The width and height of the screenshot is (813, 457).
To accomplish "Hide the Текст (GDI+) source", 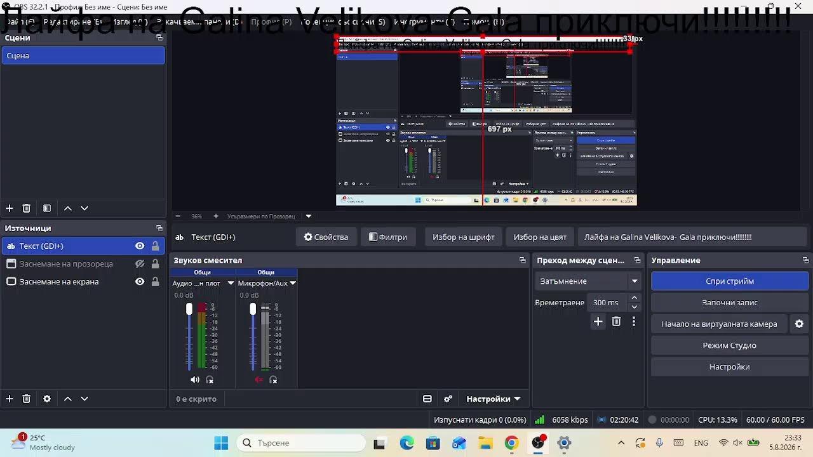I will coord(140,246).
